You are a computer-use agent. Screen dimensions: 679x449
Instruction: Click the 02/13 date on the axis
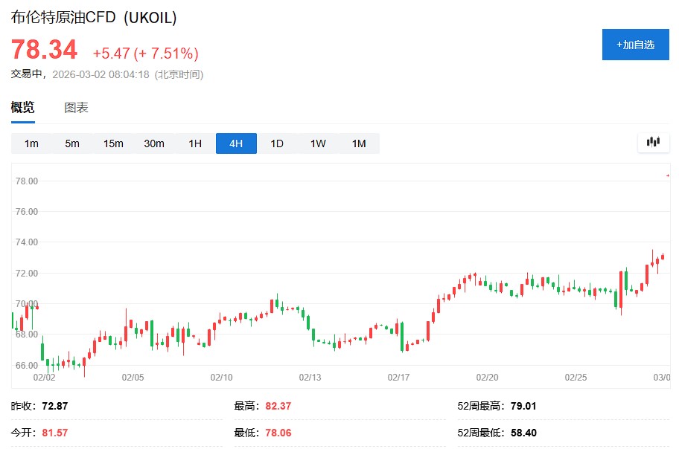[x=310, y=378]
